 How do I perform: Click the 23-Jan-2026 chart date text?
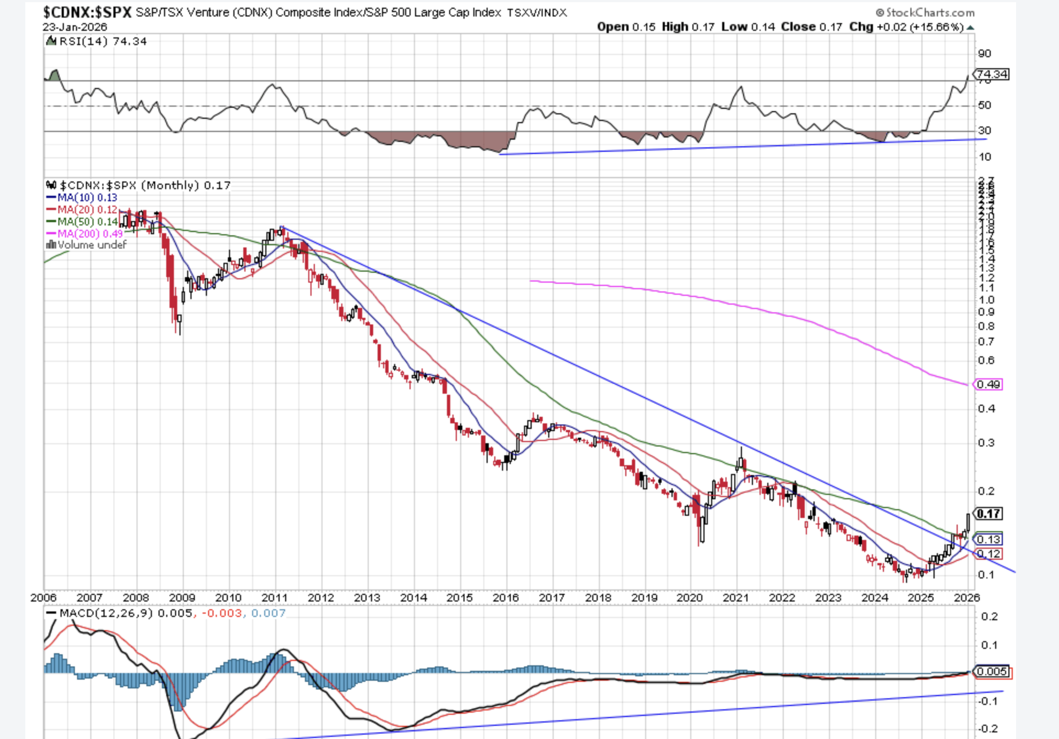(x=75, y=27)
